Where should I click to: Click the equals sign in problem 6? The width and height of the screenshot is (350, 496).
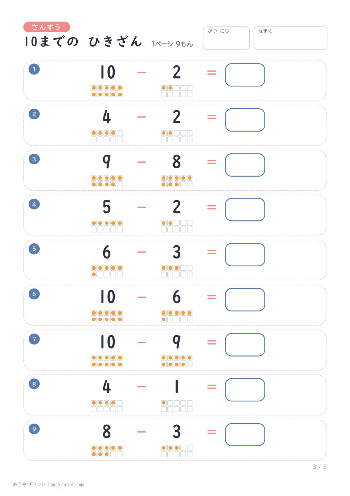[212, 297]
